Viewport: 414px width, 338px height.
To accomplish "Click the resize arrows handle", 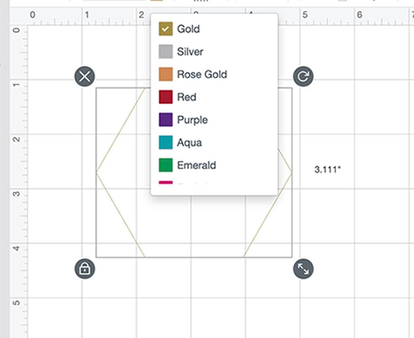I will click(303, 269).
